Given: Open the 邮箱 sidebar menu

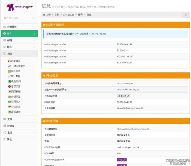Looking at the screenshot, I should pyautogui.click(x=20, y=40).
